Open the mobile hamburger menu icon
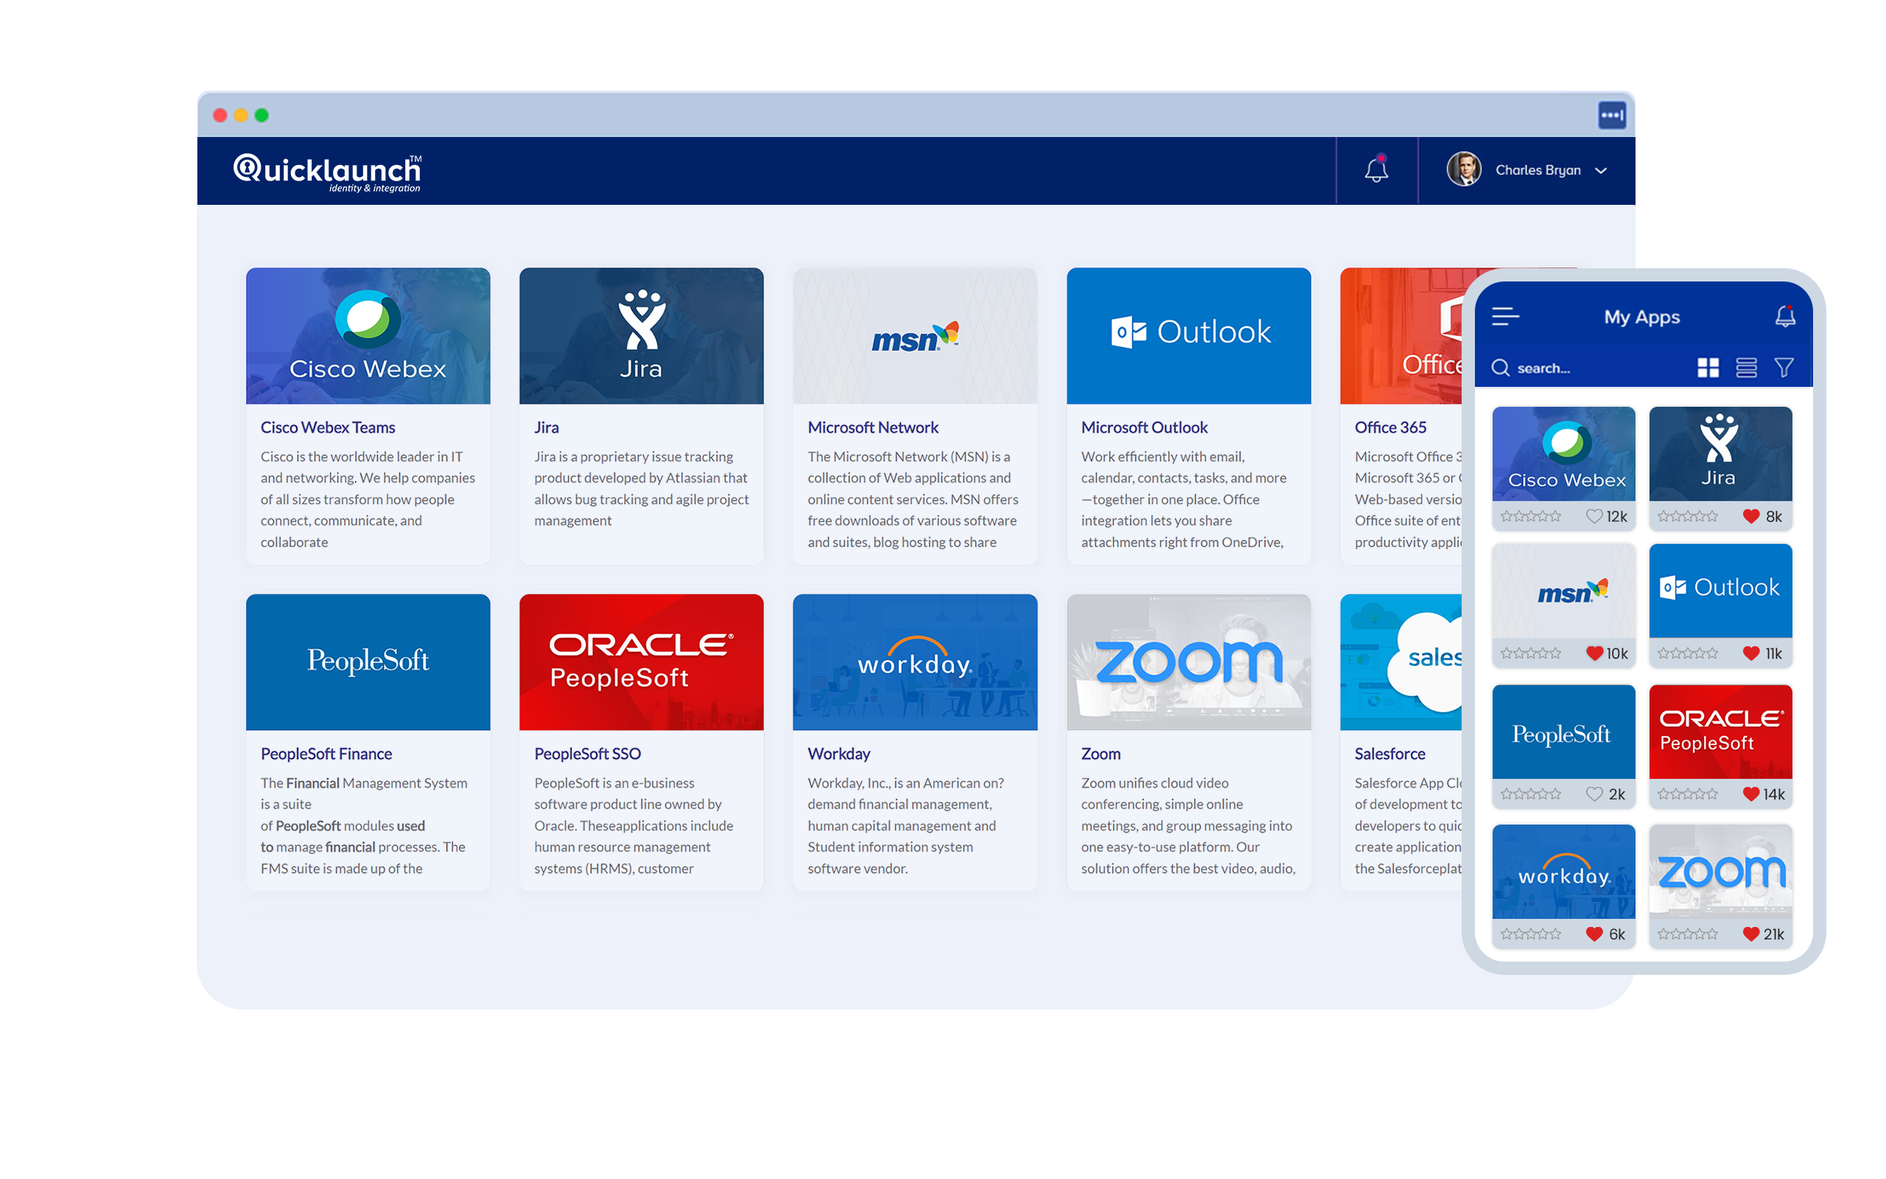Image resolution: width=1886 pixels, height=1179 pixels. 1505,317
